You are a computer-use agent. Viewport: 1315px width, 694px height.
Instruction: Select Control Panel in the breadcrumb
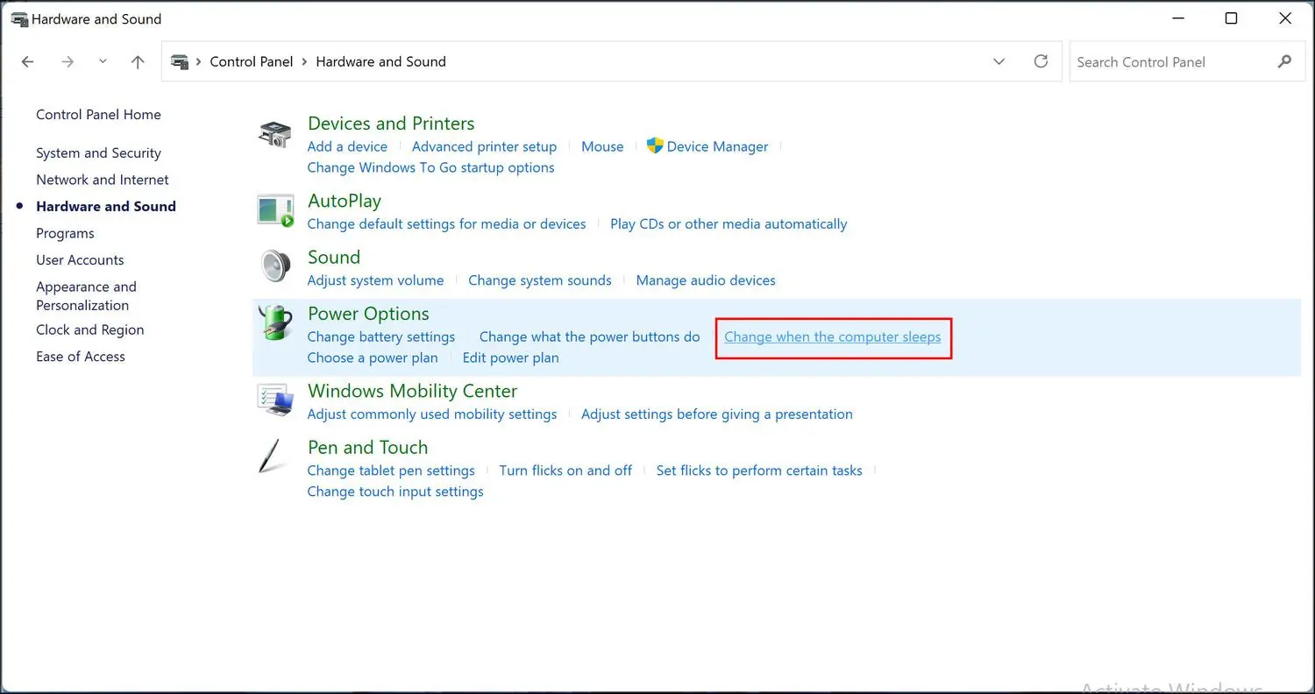(252, 61)
